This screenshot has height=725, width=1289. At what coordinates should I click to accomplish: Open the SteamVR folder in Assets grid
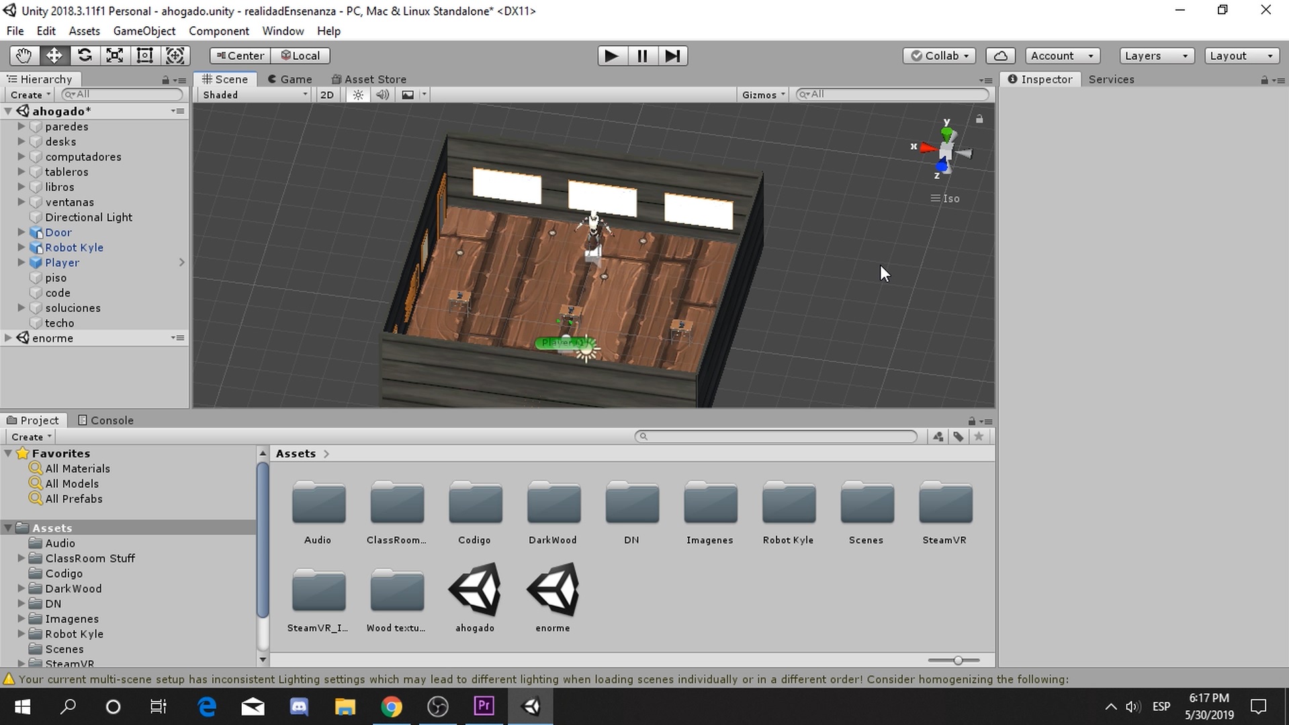click(x=945, y=512)
